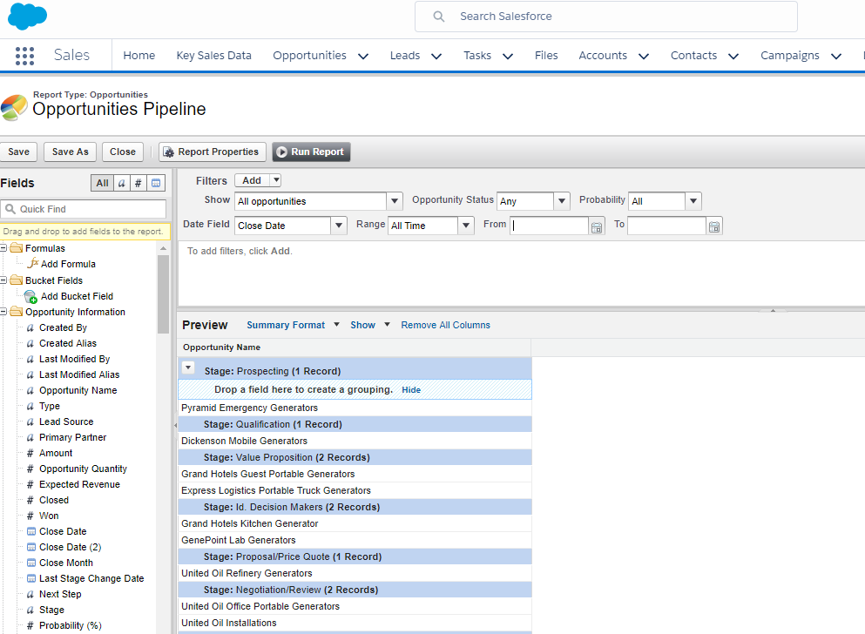The image size is (865, 634).
Task: Open the Salesforce App Launcher grid
Action: click(24, 56)
